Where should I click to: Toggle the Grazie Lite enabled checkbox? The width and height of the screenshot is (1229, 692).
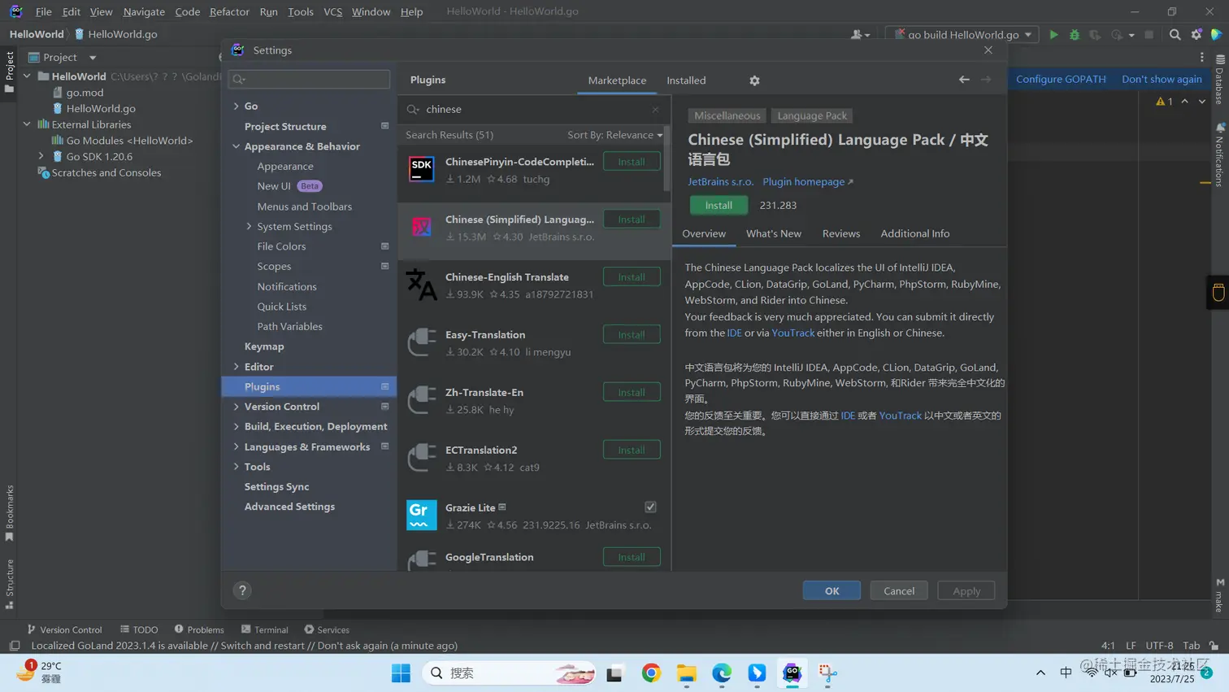click(650, 507)
